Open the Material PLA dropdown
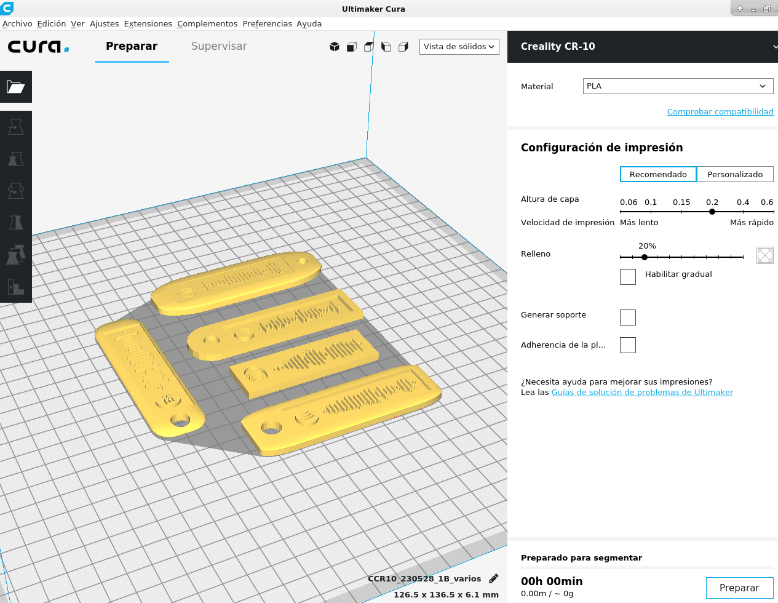778x603 pixels. pyautogui.click(x=678, y=86)
